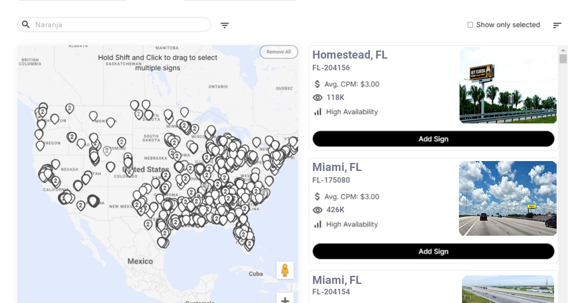Image resolution: width=569 pixels, height=303 pixels.
Task: Open the Miami FL-175080 highway thumbnail
Action: 507,198
